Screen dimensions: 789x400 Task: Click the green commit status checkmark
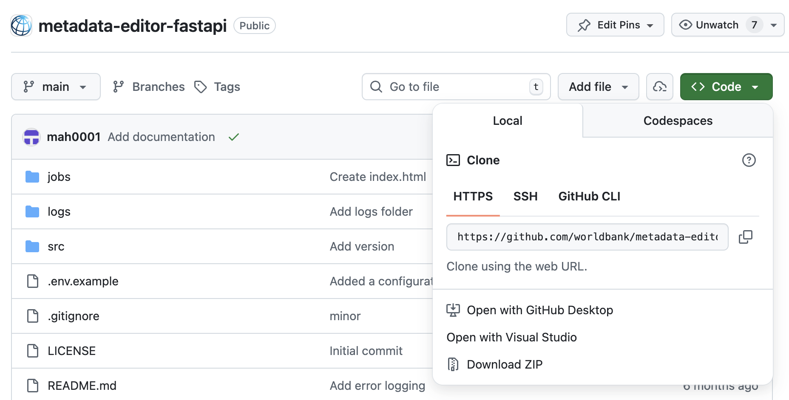233,137
